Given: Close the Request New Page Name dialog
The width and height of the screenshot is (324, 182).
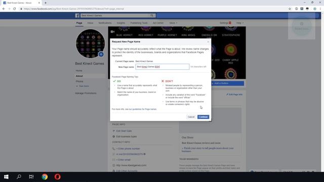Looking at the screenshot, I should (x=208, y=42).
